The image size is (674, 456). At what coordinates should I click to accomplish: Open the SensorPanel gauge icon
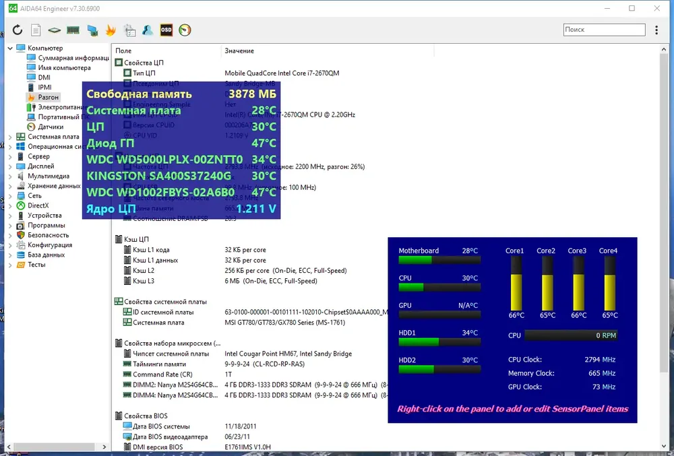pyautogui.click(x=185, y=30)
